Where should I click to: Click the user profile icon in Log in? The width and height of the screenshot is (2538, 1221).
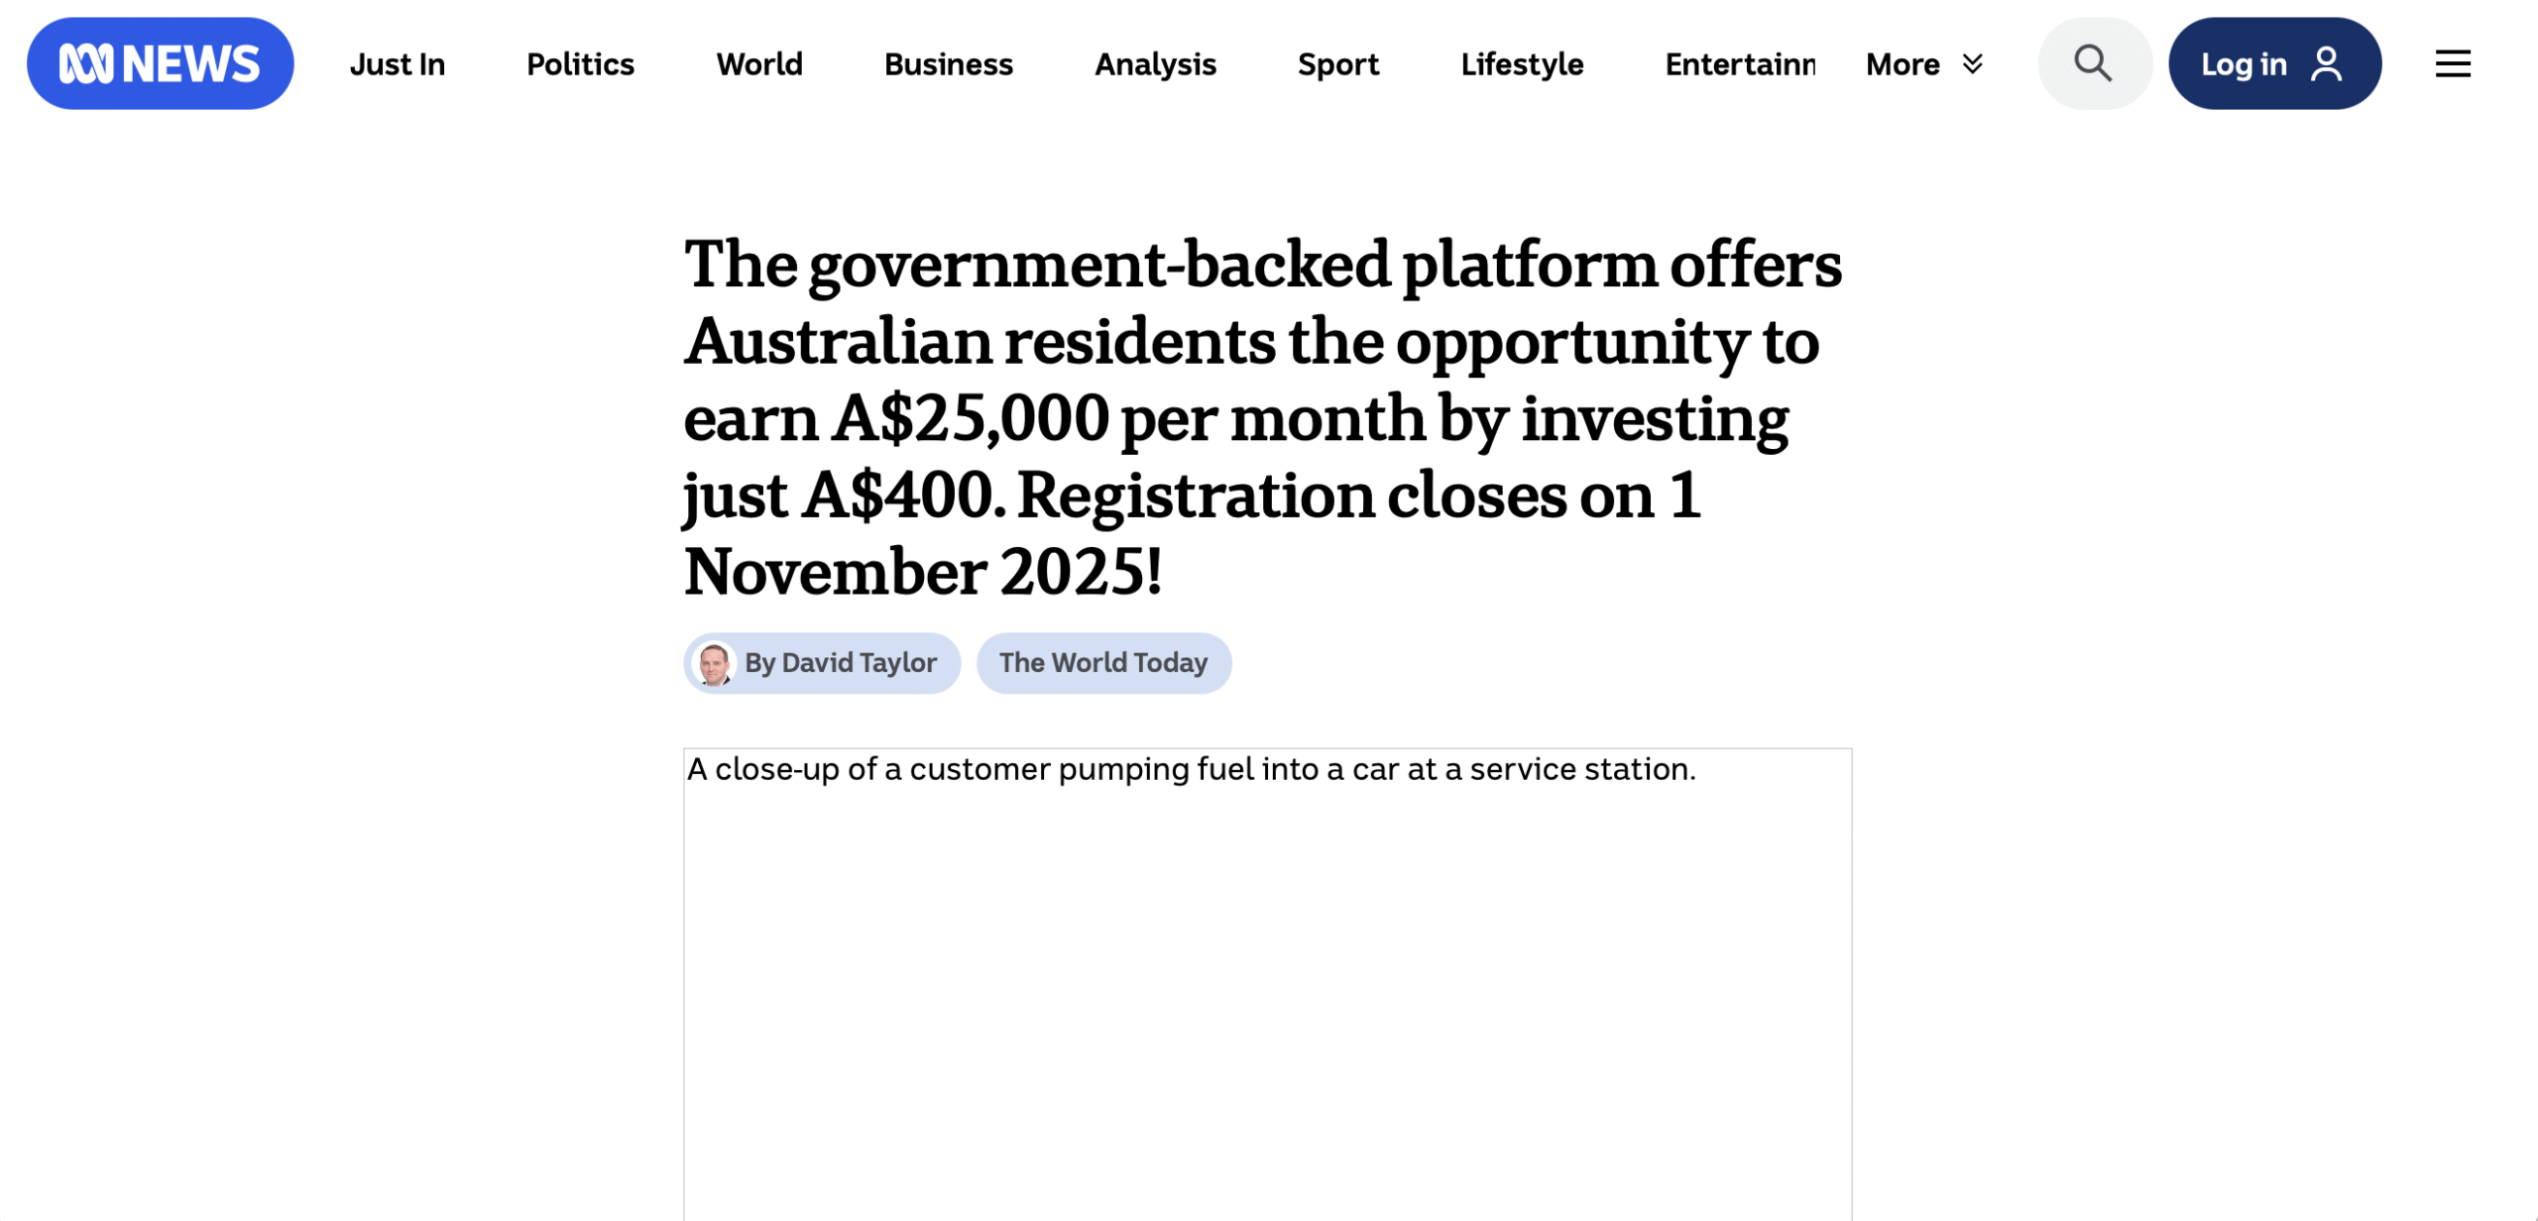point(2326,63)
